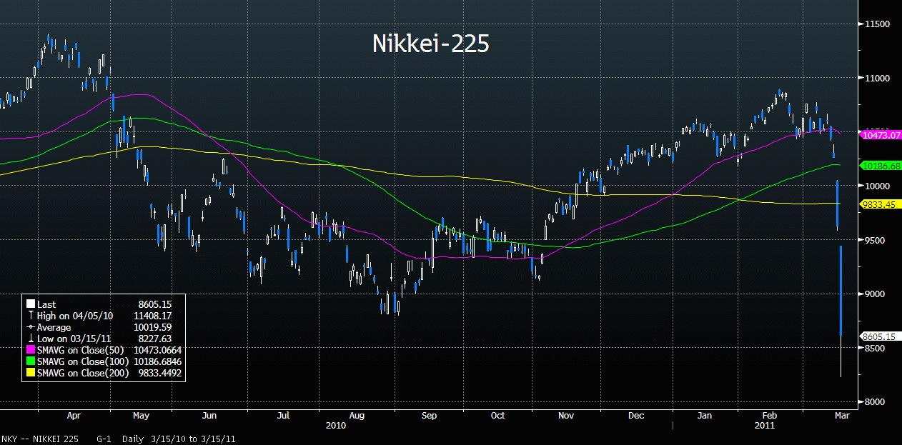Click the white 8605.15 last price tag
The image size is (902, 445).
click(x=878, y=336)
